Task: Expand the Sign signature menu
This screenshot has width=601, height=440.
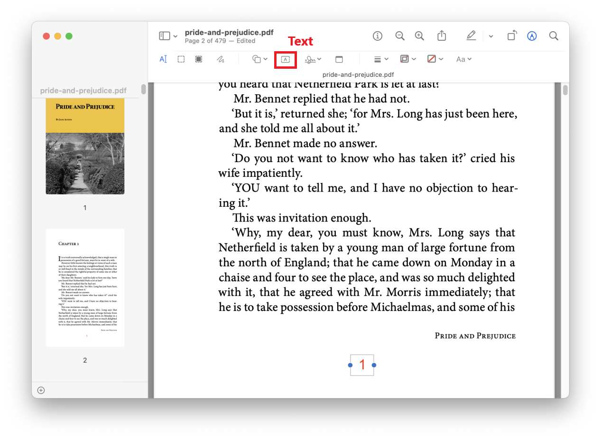Action: (x=313, y=59)
